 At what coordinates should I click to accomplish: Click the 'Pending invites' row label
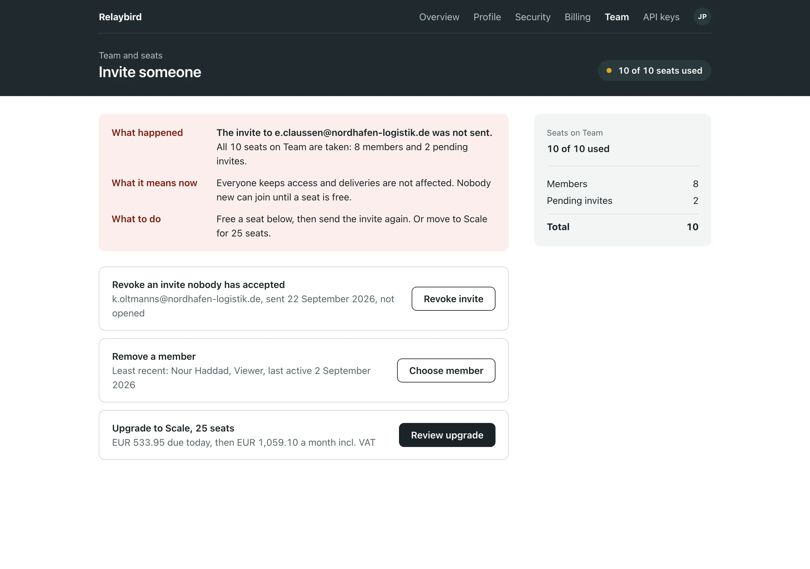click(x=579, y=201)
